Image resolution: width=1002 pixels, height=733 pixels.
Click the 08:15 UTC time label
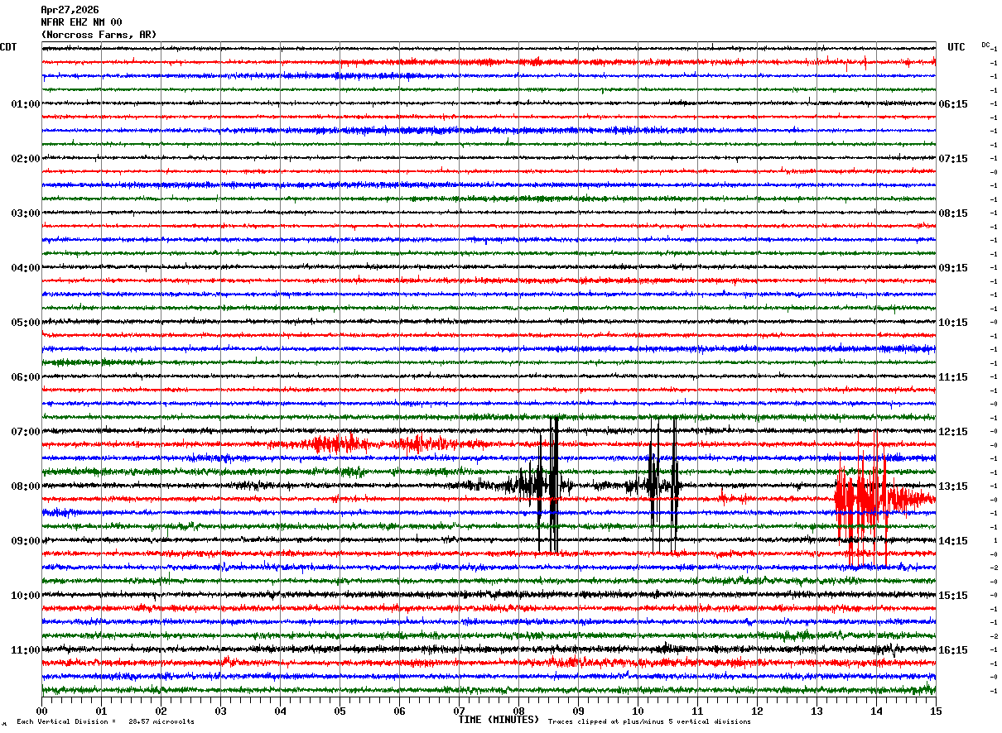(953, 213)
